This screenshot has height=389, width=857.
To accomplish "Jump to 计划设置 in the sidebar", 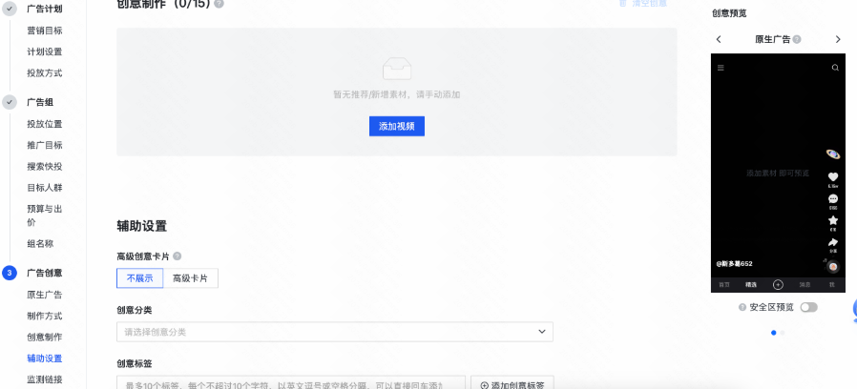I will click(x=45, y=51).
